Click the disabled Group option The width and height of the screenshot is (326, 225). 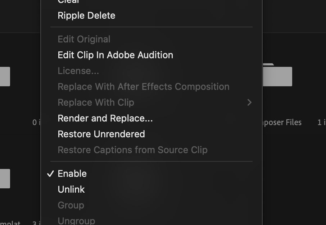pyautogui.click(x=71, y=205)
